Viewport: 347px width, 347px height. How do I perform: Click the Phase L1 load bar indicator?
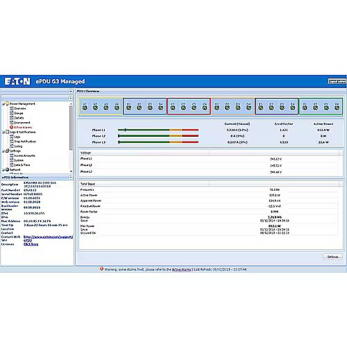click(x=158, y=130)
